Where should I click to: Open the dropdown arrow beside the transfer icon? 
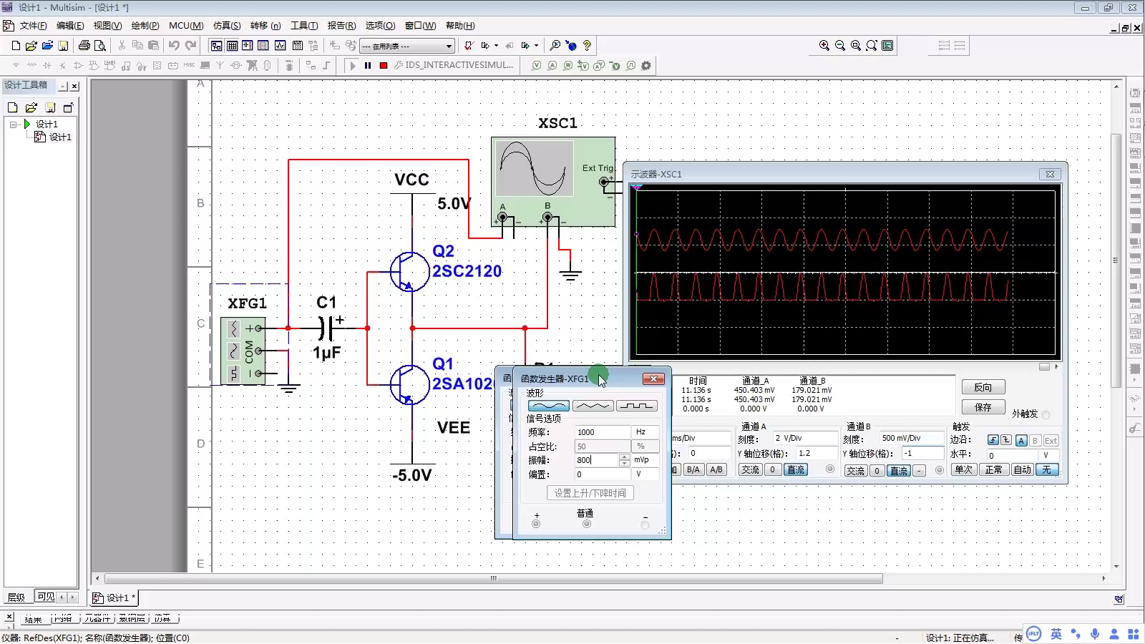click(496, 46)
